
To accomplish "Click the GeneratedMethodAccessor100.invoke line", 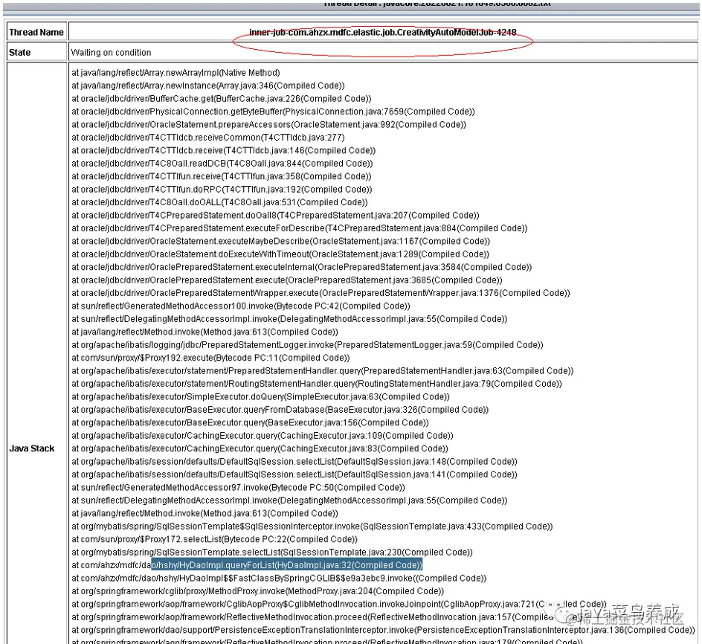I will point(241,306).
